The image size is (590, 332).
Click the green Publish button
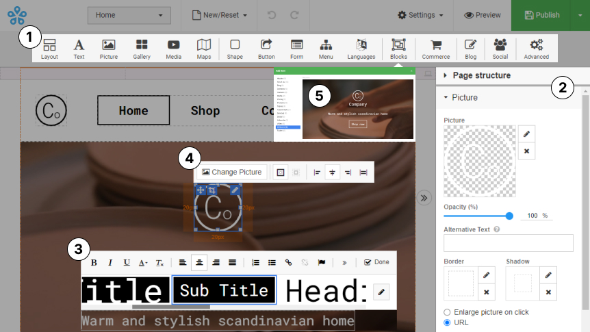(540, 15)
